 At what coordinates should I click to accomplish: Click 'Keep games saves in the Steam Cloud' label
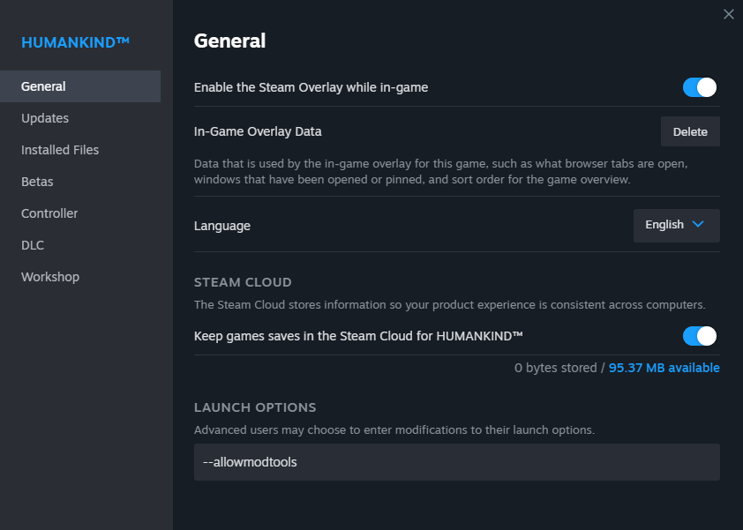click(358, 336)
